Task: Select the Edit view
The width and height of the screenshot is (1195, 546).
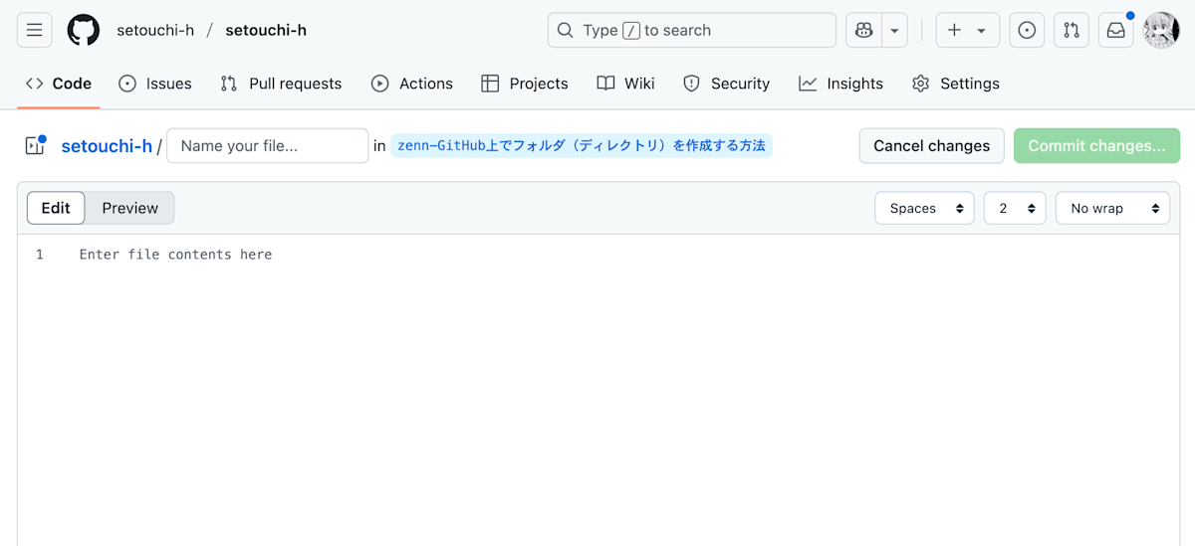Action: 56,208
